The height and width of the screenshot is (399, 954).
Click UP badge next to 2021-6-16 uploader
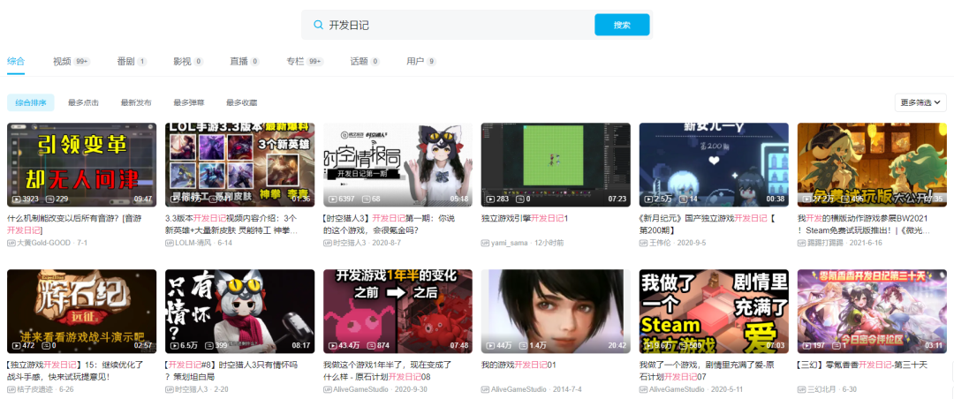point(802,243)
